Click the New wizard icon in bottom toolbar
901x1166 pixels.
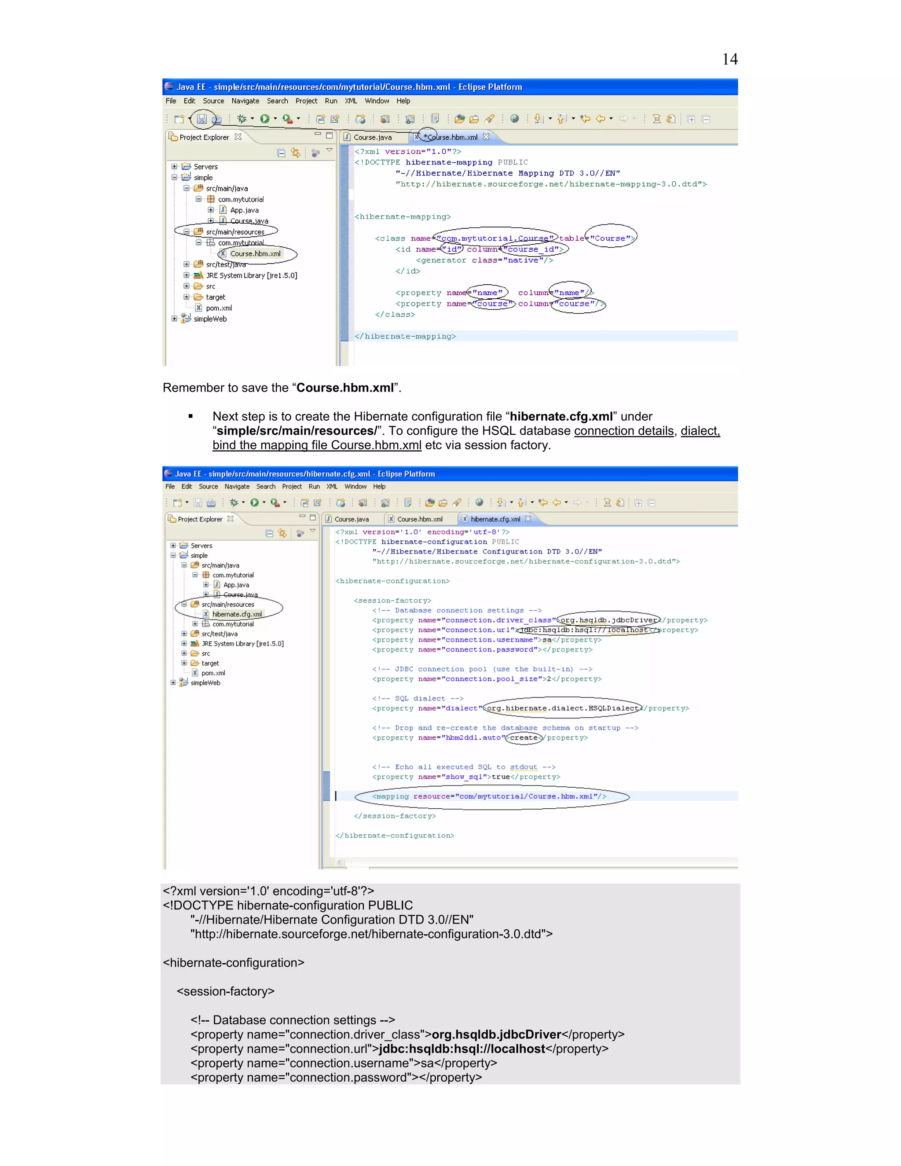tap(177, 502)
